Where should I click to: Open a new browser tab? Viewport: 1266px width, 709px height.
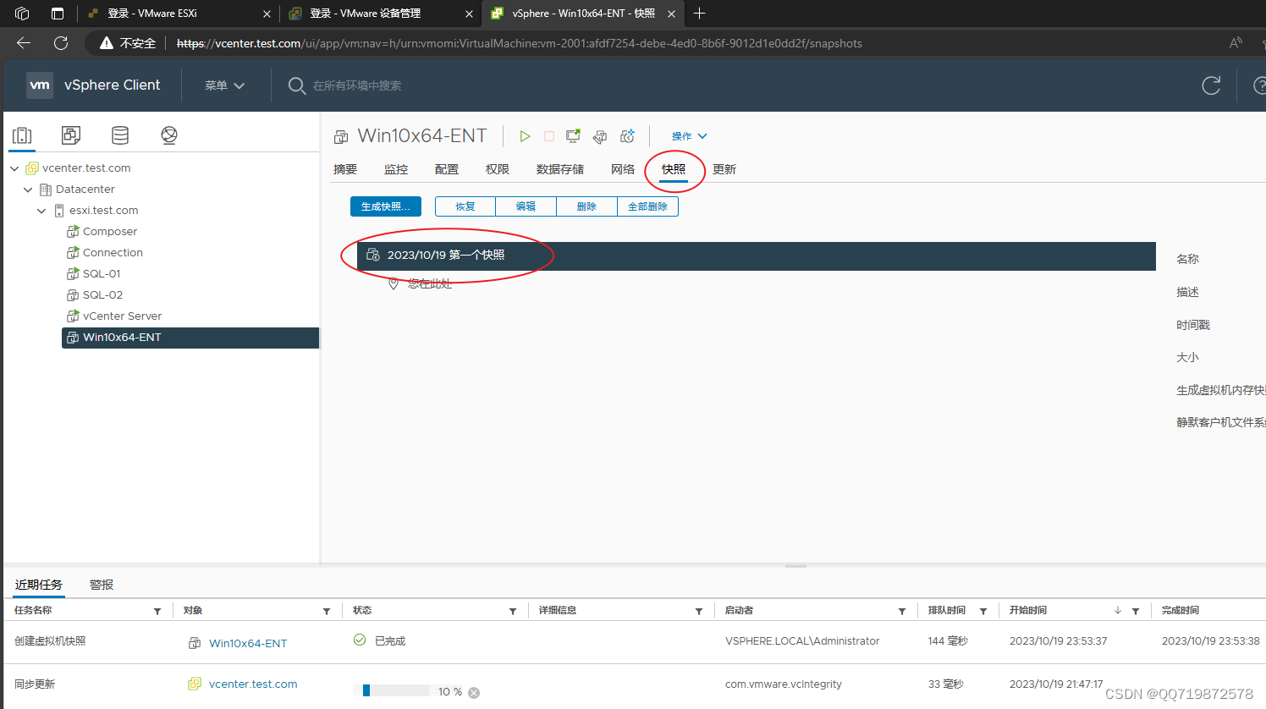pos(699,14)
